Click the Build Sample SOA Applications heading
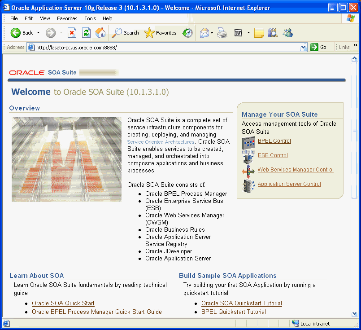 [x=227, y=276]
